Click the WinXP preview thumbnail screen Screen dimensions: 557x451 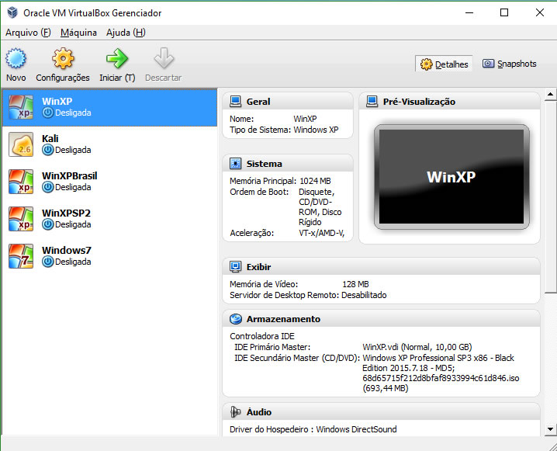click(x=451, y=177)
